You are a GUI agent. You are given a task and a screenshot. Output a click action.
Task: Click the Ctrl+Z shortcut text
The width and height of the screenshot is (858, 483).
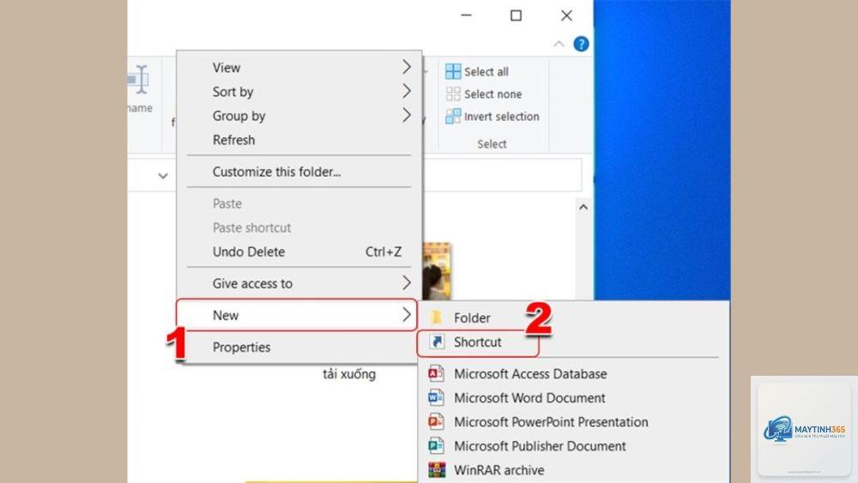point(383,251)
